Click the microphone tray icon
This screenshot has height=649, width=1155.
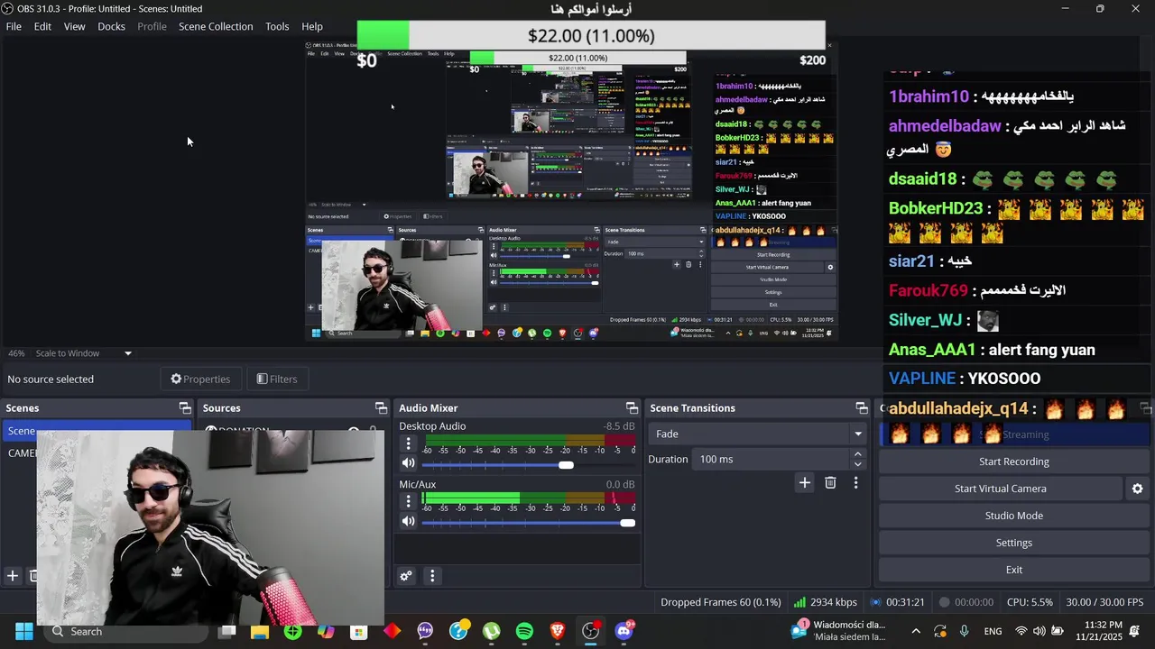coord(965,631)
